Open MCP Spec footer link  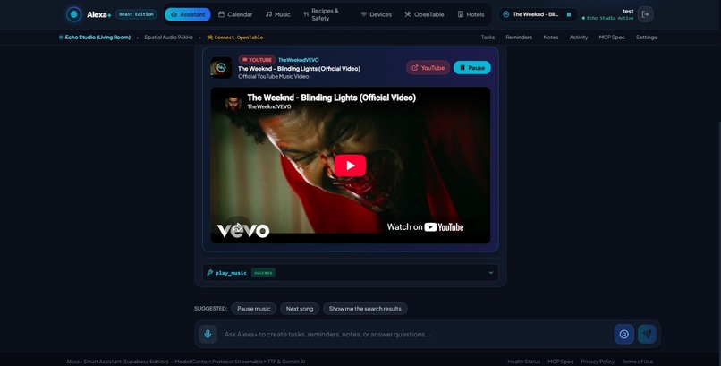pyautogui.click(x=561, y=362)
